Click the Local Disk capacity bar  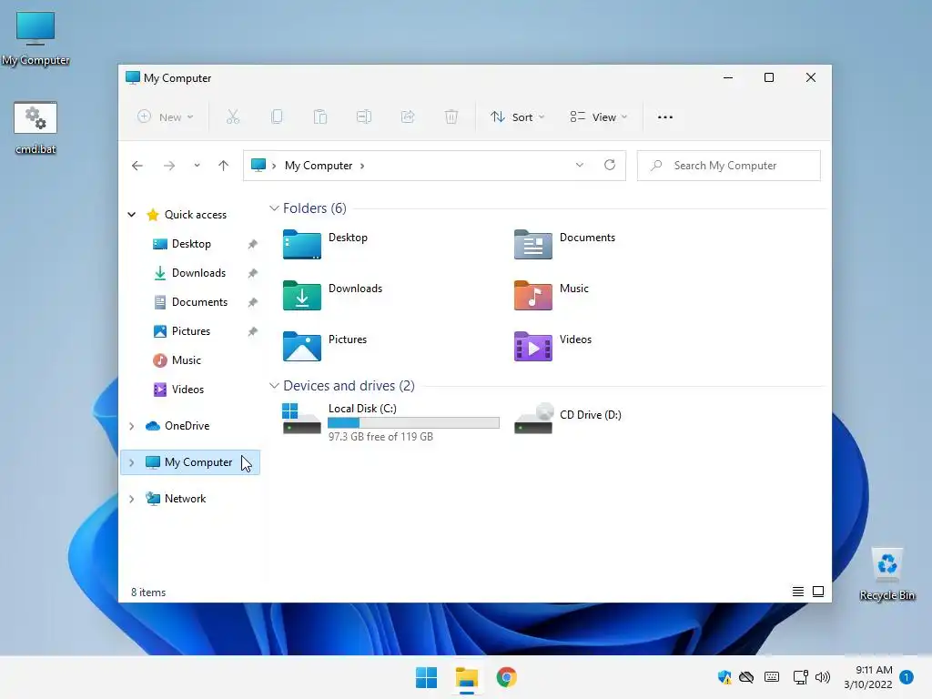coord(414,422)
